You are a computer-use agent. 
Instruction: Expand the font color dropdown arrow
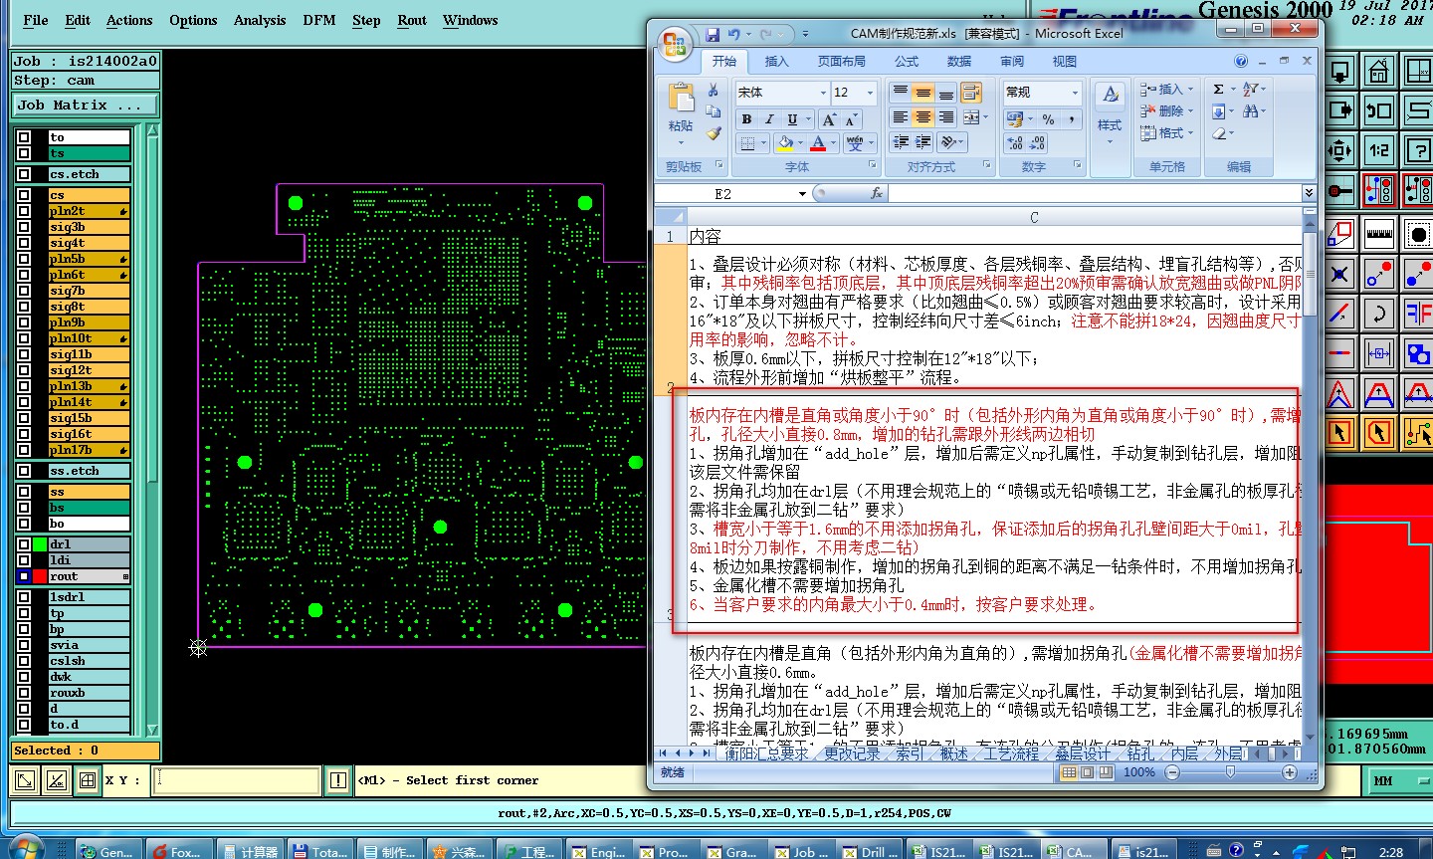coord(833,143)
